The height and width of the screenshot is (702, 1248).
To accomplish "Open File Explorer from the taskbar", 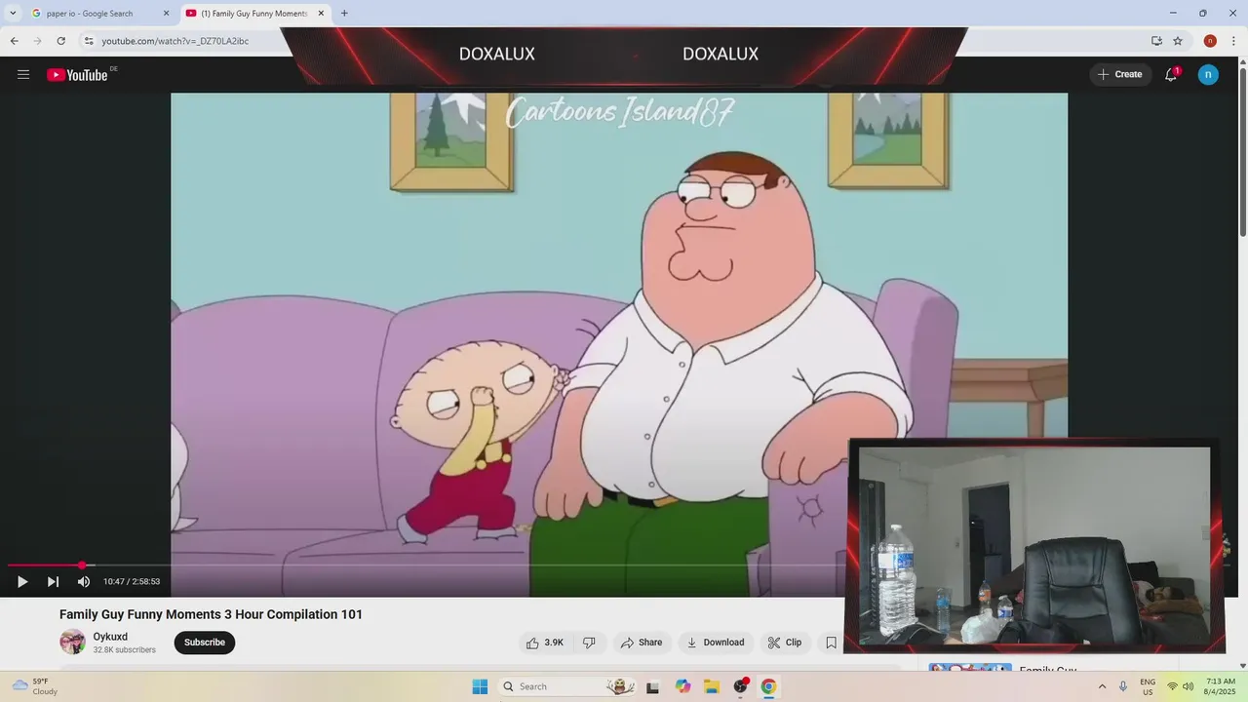I will point(712,686).
